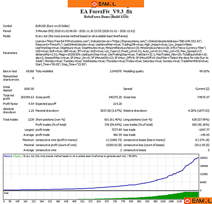This screenshot has width=212, height=204.
Task: Click the average profit trade value 460.59
Action: coord(117,135)
